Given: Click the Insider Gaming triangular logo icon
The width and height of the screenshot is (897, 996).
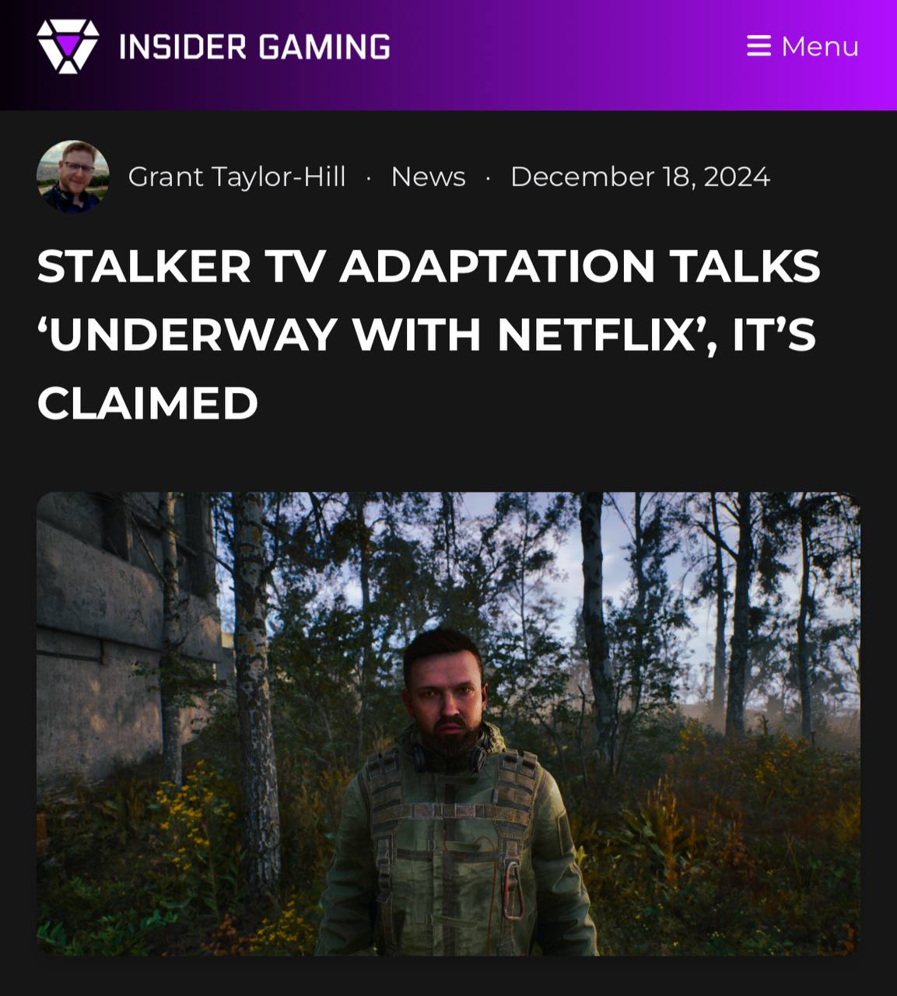Looking at the screenshot, I should pos(68,47).
